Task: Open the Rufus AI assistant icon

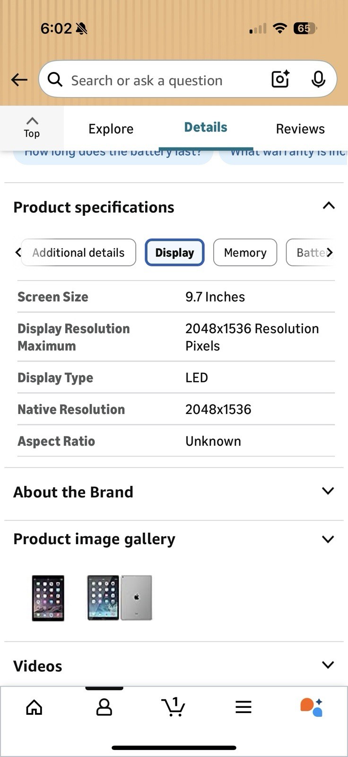Action: pos(312,707)
